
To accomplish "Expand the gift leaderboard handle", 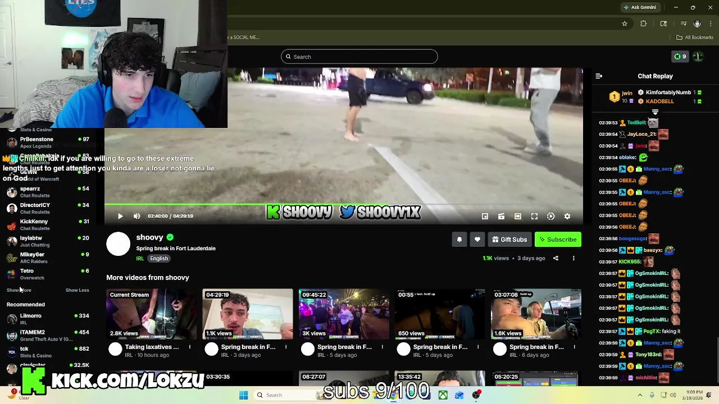I will 655,112.
